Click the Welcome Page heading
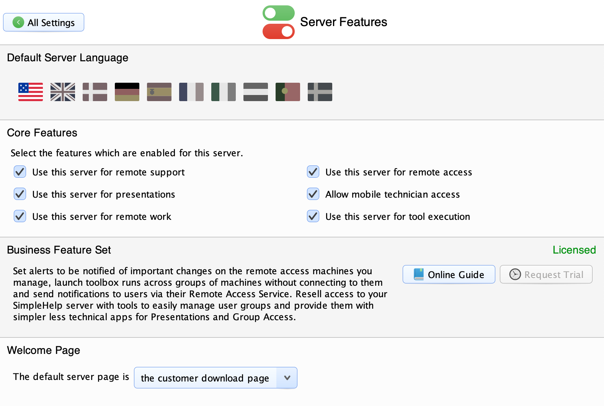 [x=44, y=350]
